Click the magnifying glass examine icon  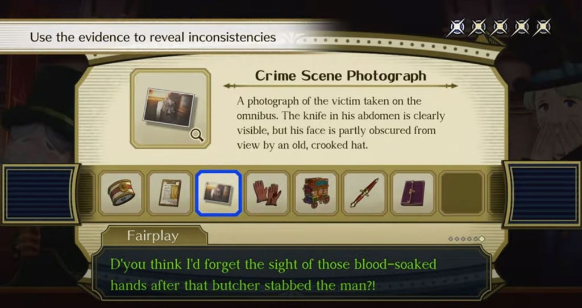197,135
